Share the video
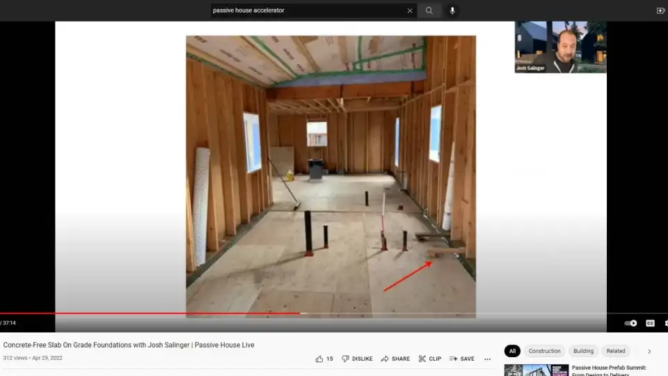 (x=395, y=359)
